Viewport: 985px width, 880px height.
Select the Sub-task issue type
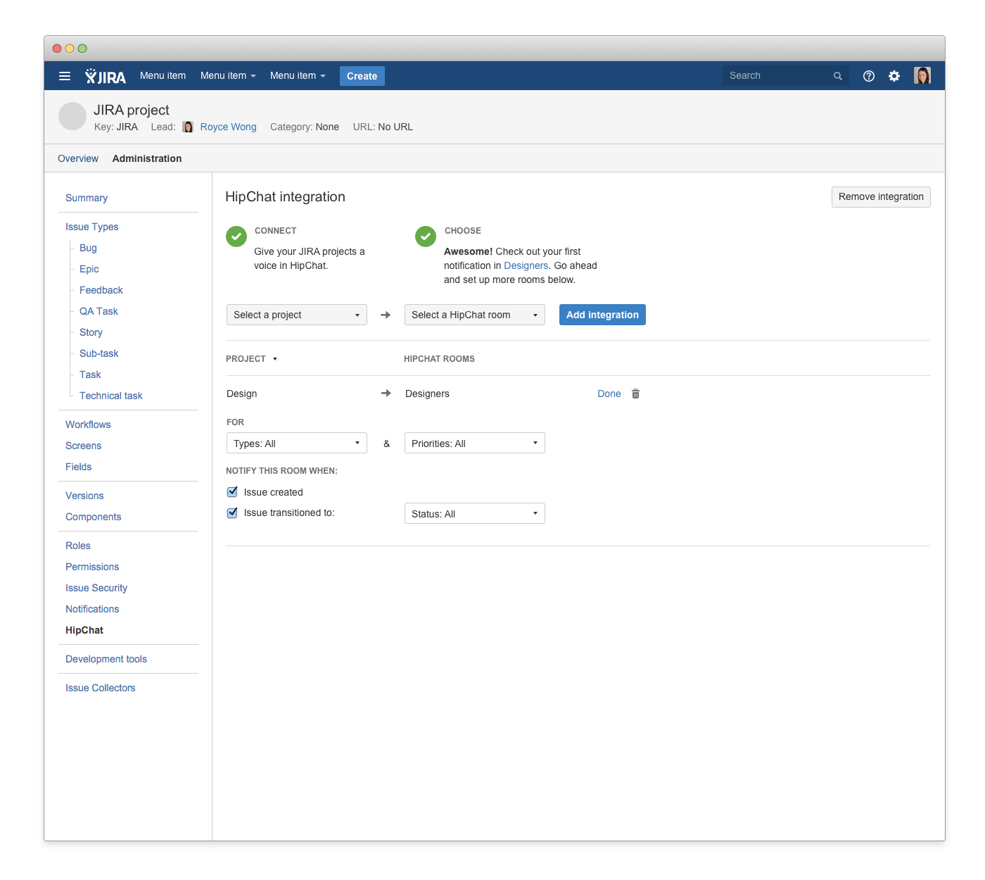pos(99,353)
